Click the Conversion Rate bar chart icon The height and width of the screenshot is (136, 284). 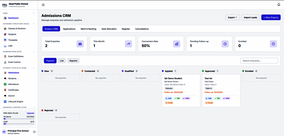[177, 44]
